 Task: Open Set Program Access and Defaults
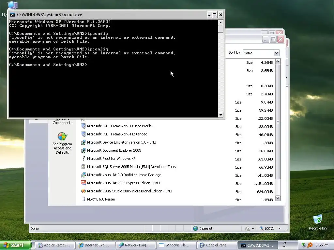point(62,143)
